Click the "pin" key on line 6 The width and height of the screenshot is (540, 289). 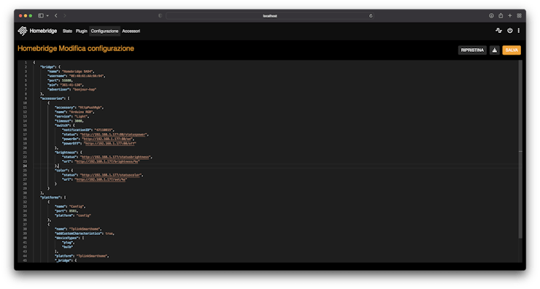point(53,85)
